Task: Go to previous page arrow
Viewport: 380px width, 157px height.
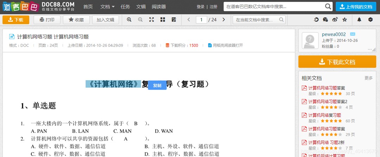Action: pyautogui.click(x=189, y=20)
